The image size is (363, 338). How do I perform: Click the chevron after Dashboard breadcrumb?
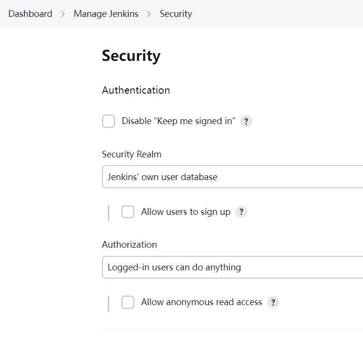63,14
